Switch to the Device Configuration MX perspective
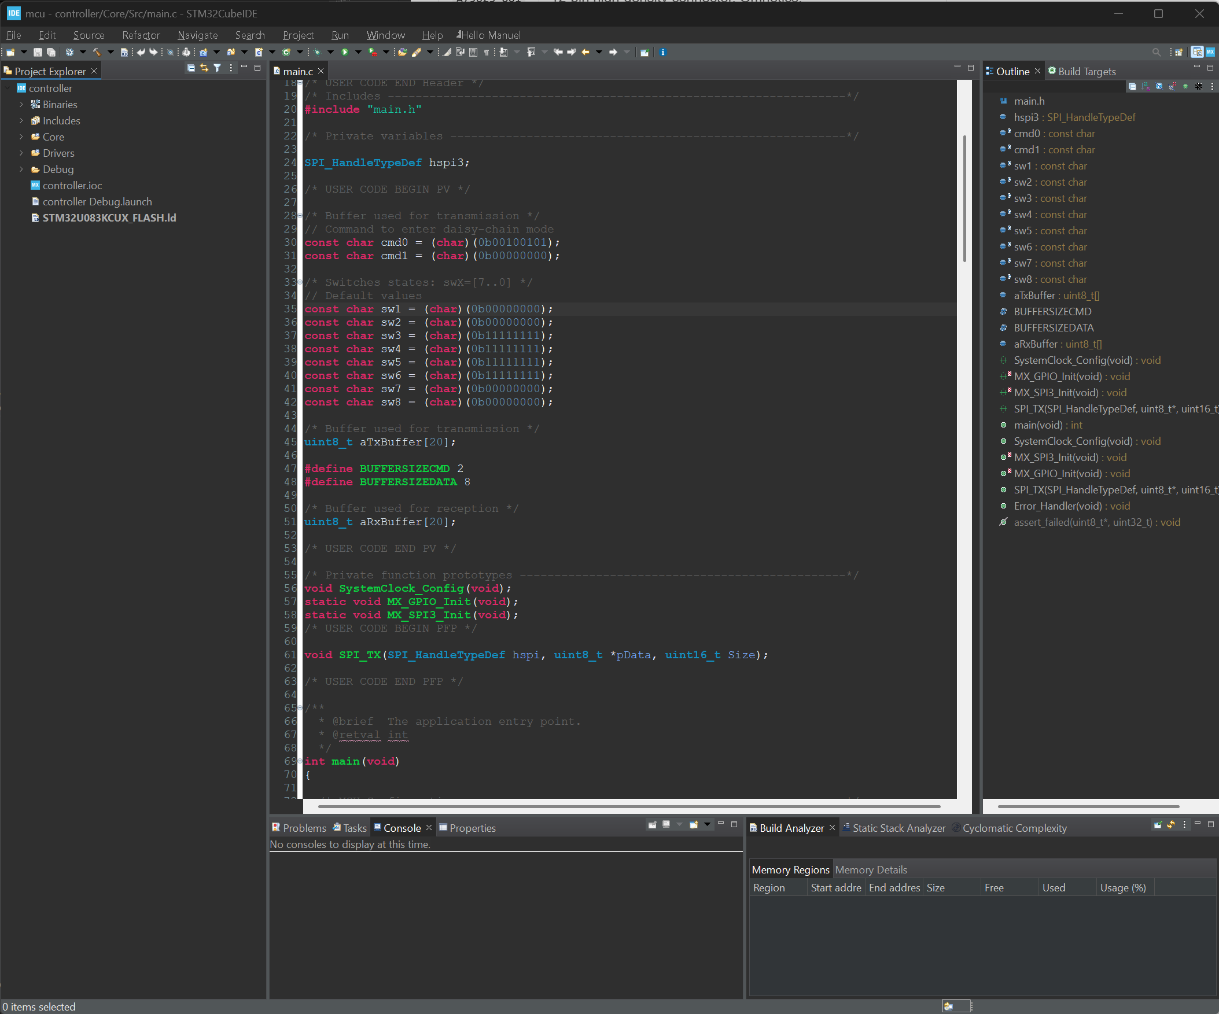Image resolution: width=1219 pixels, height=1014 pixels. pyautogui.click(x=1210, y=52)
